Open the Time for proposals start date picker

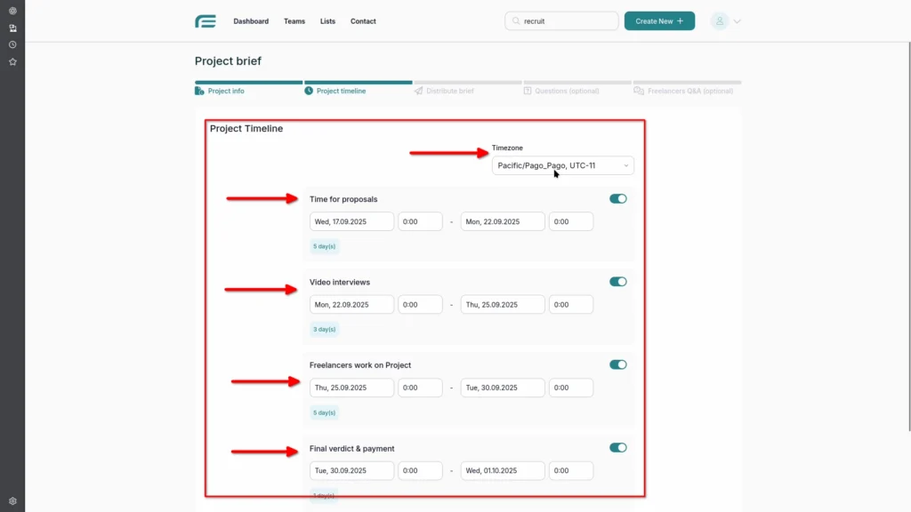pyautogui.click(x=351, y=220)
